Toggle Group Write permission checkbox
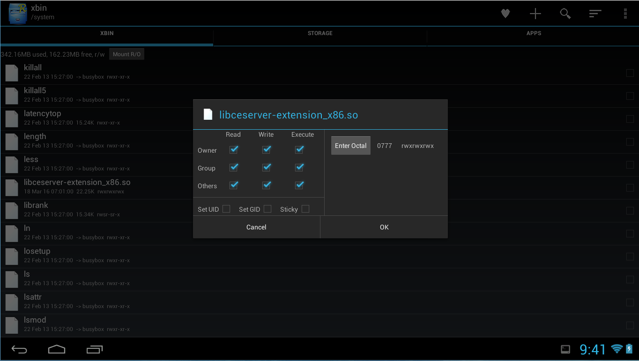This screenshot has height=361, width=639. pos(266,168)
